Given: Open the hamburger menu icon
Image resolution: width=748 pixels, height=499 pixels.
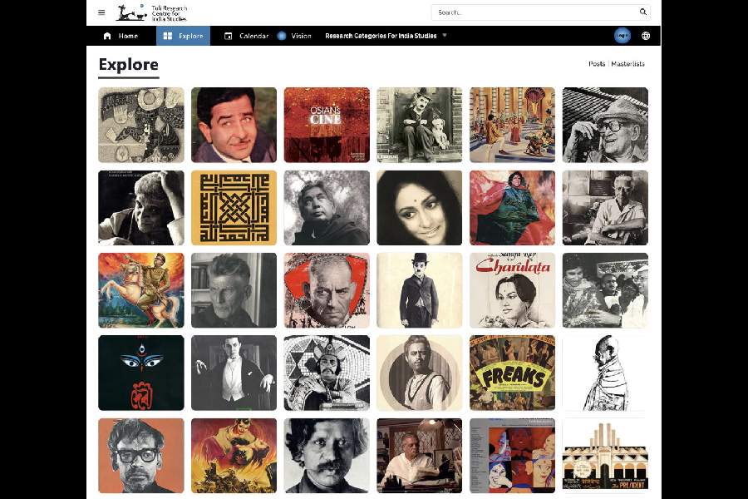Looking at the screenshot, I should pyautogui.click(x=101, y=12).
